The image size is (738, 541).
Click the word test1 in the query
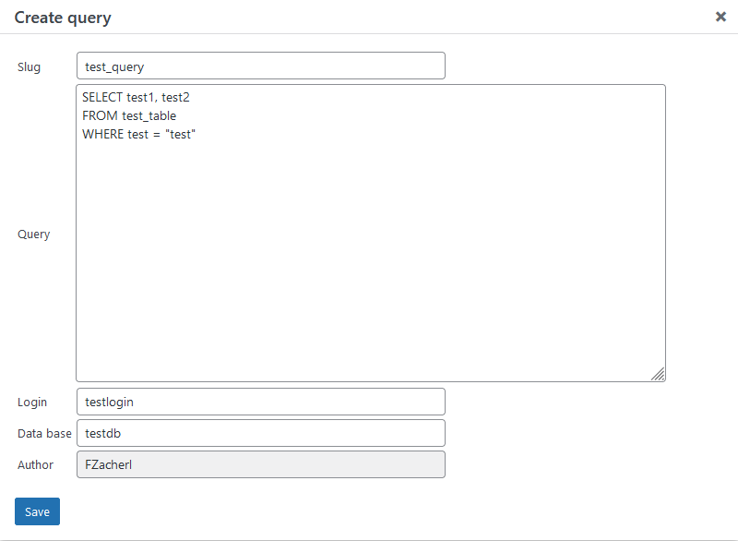pos(142,97)
